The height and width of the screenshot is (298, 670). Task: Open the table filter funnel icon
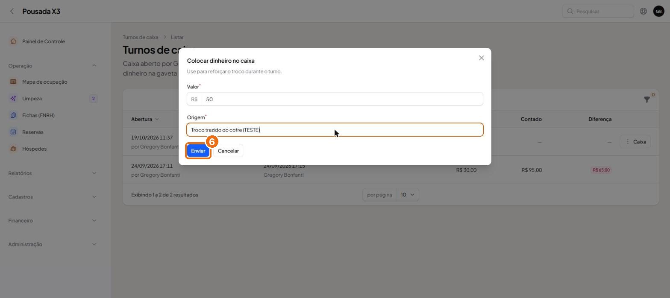coord(647,99)
